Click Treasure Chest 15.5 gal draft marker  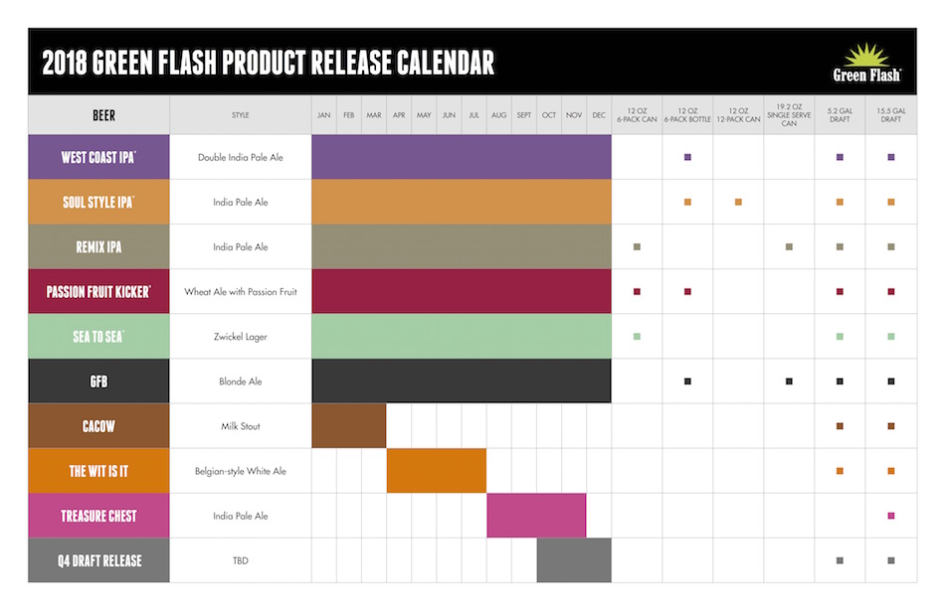point(891,516)
